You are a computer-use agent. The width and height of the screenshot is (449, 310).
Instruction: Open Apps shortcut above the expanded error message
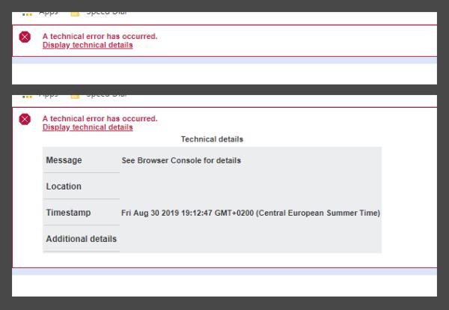pyautogui.click(x=40, y=96)
